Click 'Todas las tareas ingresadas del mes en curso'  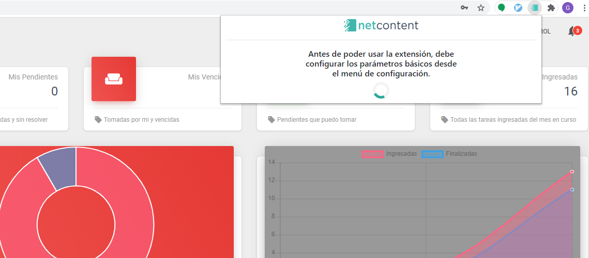pos(513,120)
